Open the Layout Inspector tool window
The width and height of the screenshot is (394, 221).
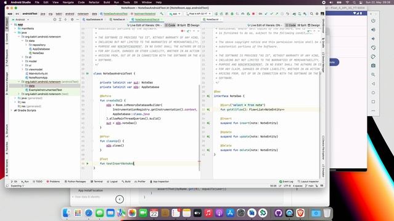[x=308, y=182]
